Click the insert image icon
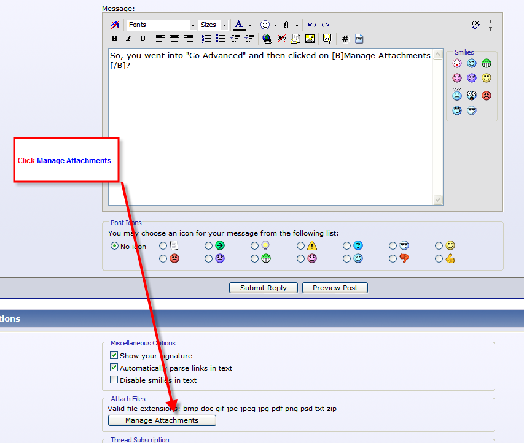524x443 pixels. click(x=310, y=39)
